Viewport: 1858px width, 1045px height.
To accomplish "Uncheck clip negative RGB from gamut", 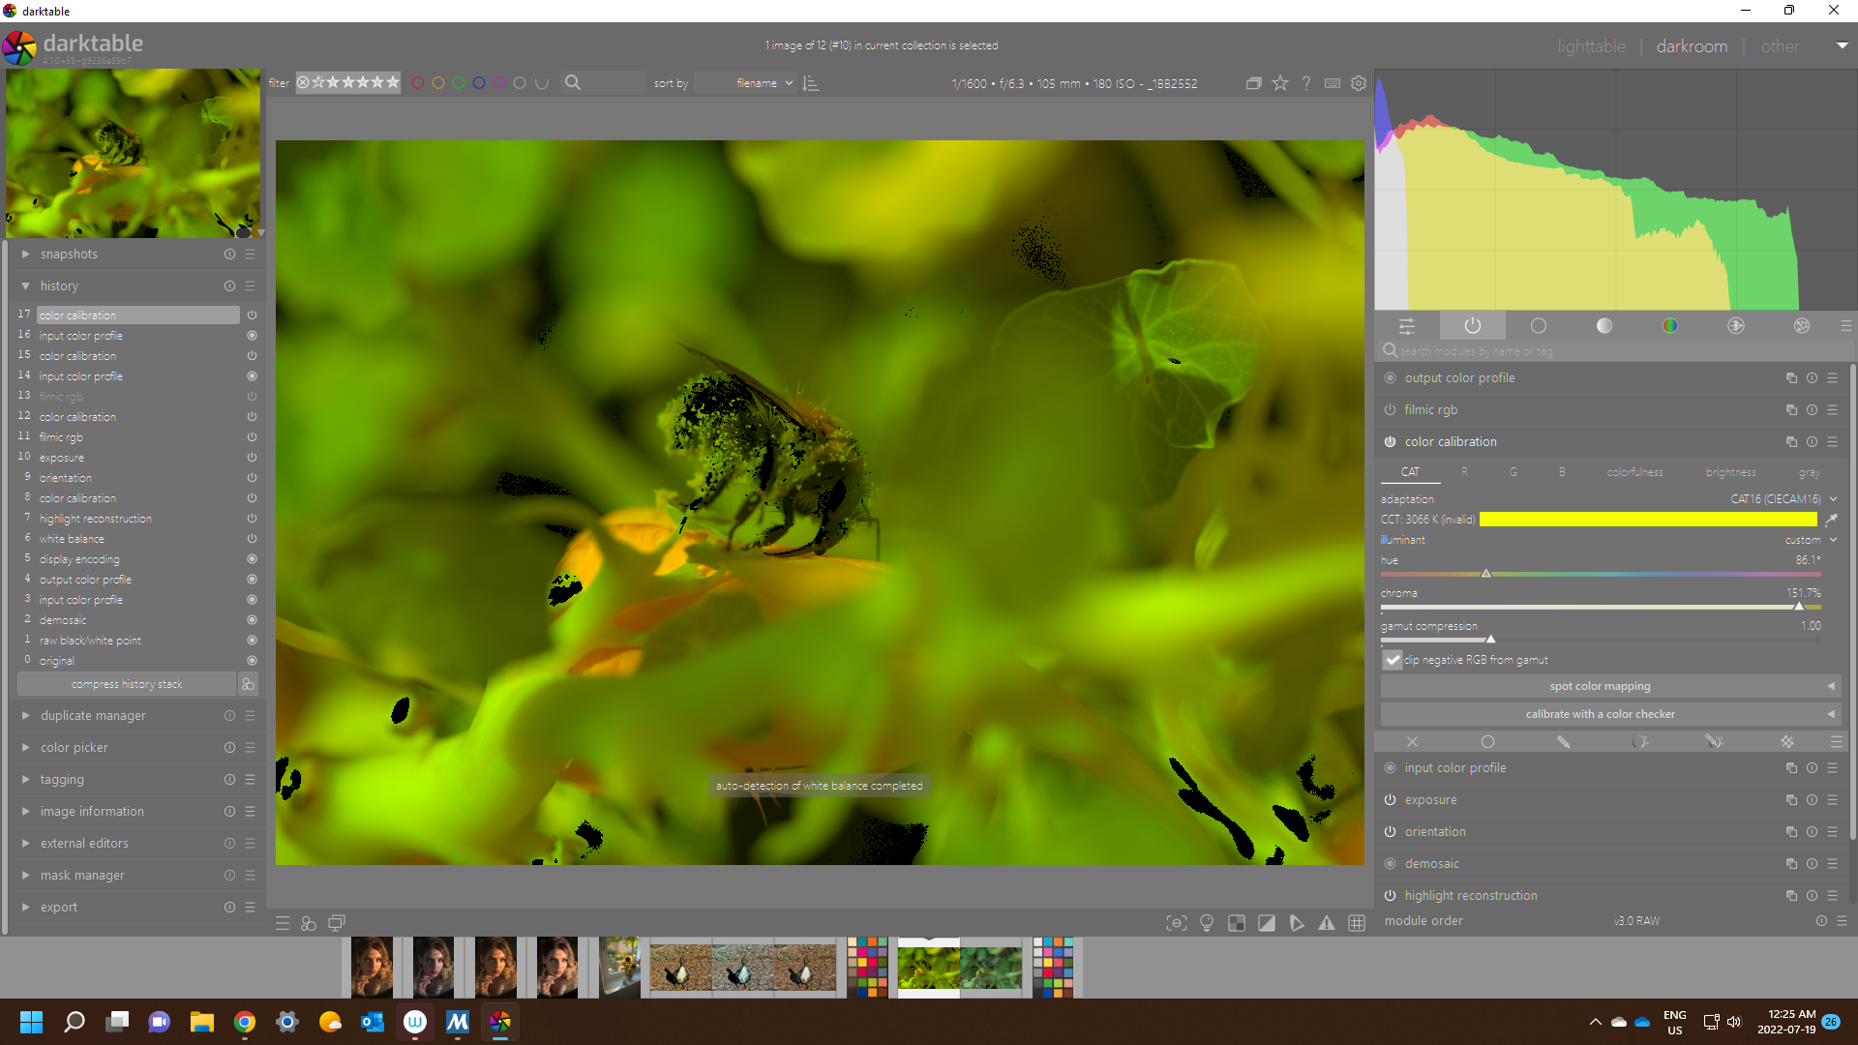I will pyautogui.click(x=1393, y=660).
